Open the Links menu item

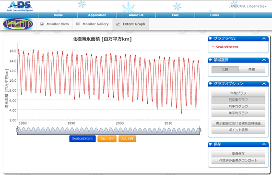point(214,15)
